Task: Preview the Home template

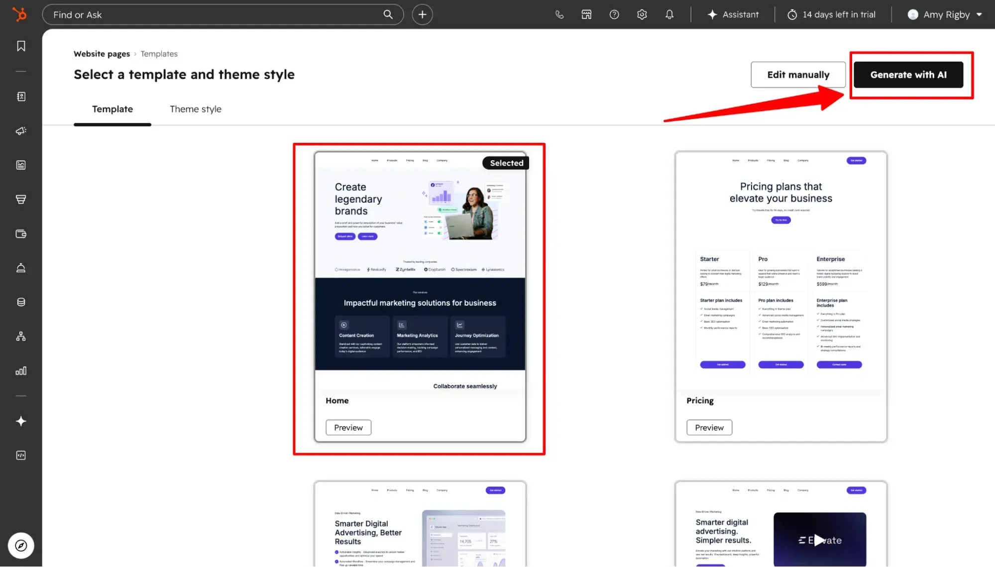Action: 348,428
